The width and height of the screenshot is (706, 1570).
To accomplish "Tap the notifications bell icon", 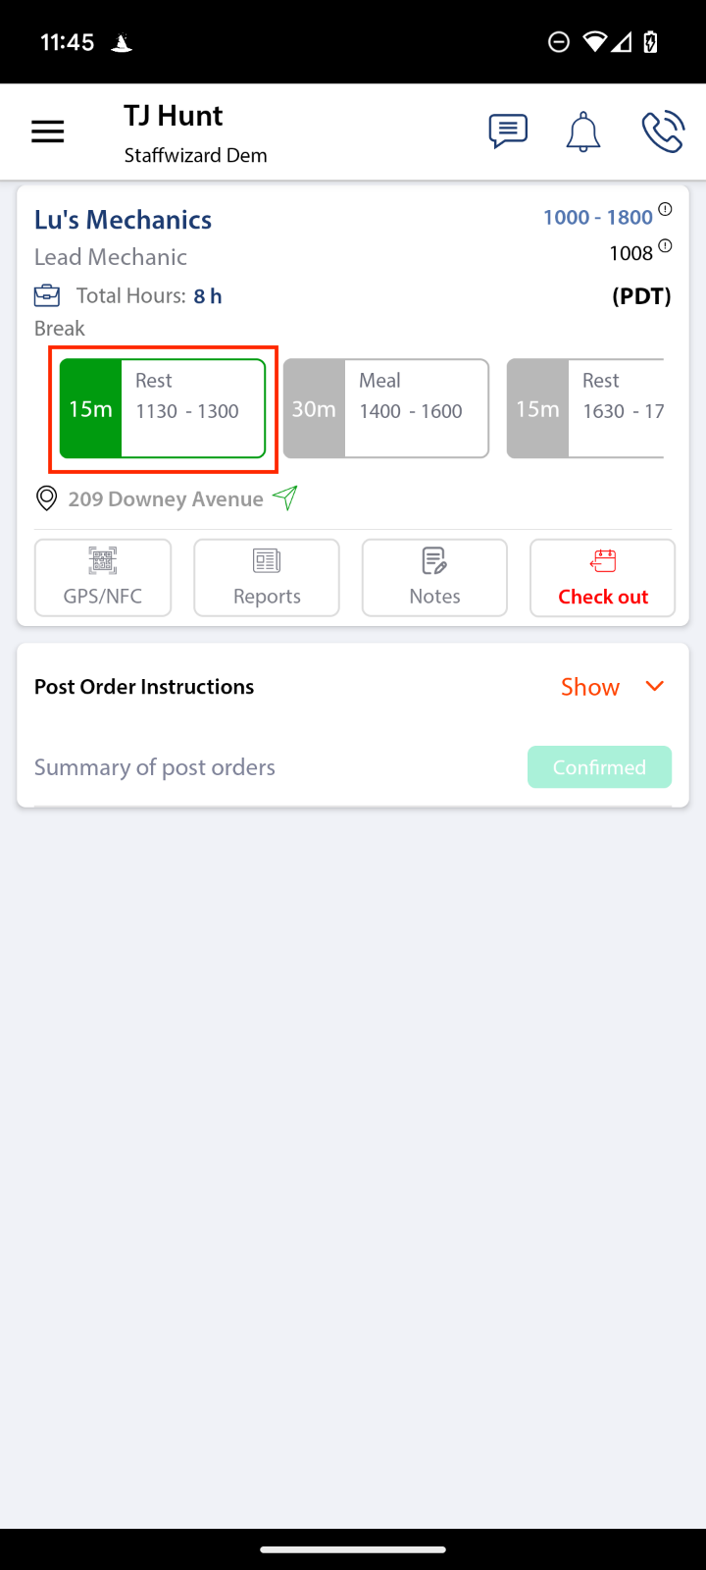I will (582, 131).
